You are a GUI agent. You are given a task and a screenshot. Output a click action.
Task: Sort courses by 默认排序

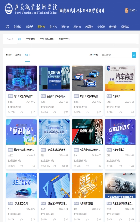(x=9, y=55)
